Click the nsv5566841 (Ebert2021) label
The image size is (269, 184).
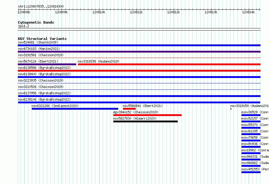pos(143,106)
